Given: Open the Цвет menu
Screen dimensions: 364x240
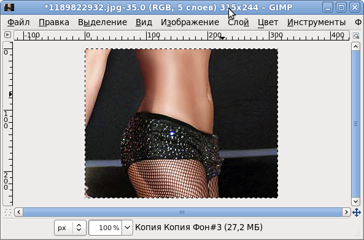Looking at the screenshot, I should pyautogui.click(x=268, y=23).
